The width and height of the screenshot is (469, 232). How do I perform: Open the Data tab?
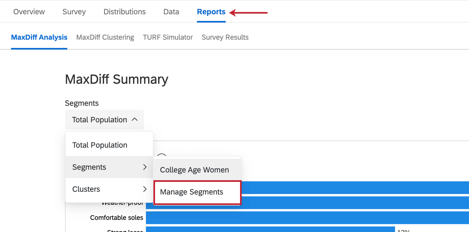171,12
